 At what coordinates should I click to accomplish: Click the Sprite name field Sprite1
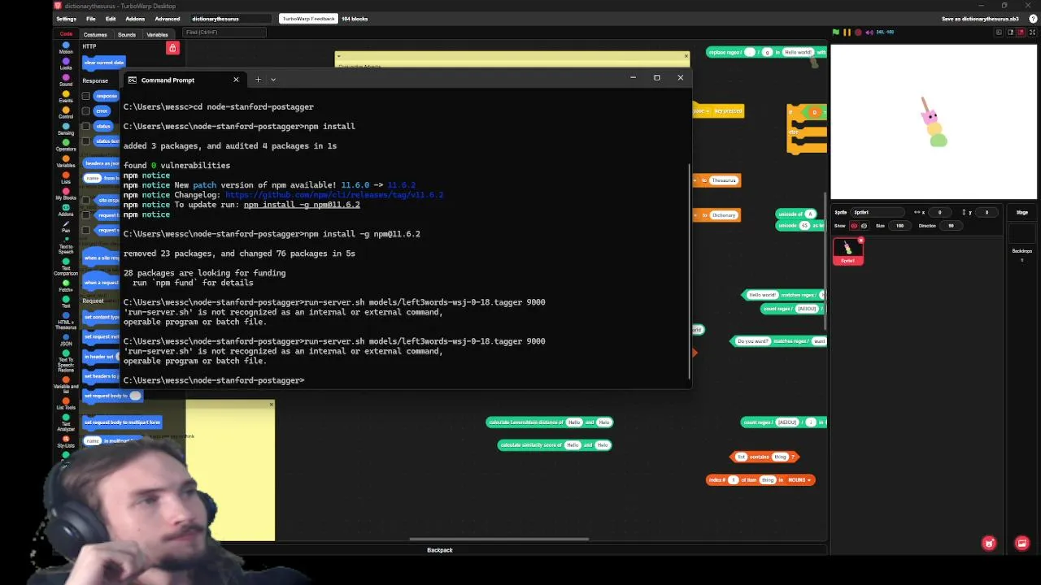click(878, 213)
